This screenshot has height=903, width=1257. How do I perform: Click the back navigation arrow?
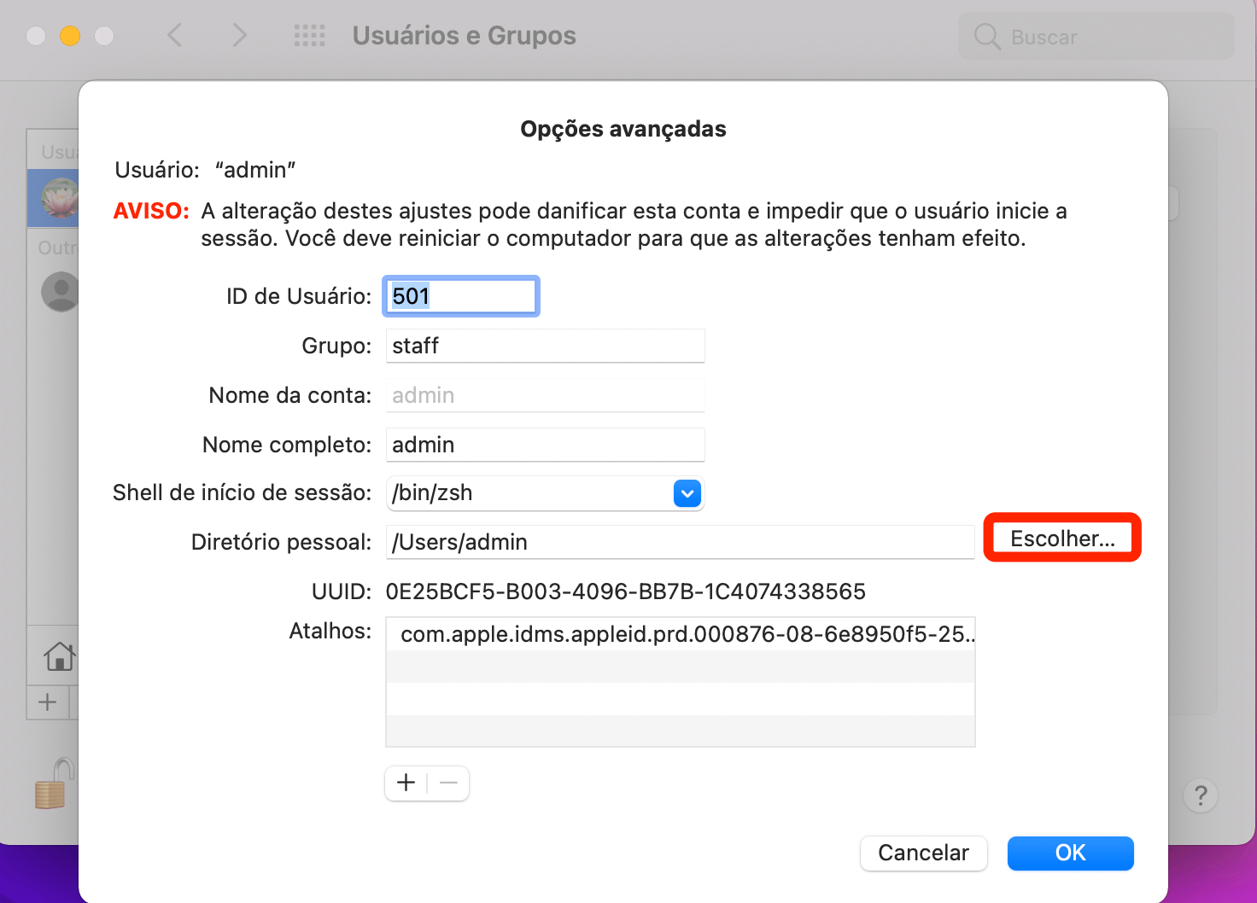tap(175, 36)
